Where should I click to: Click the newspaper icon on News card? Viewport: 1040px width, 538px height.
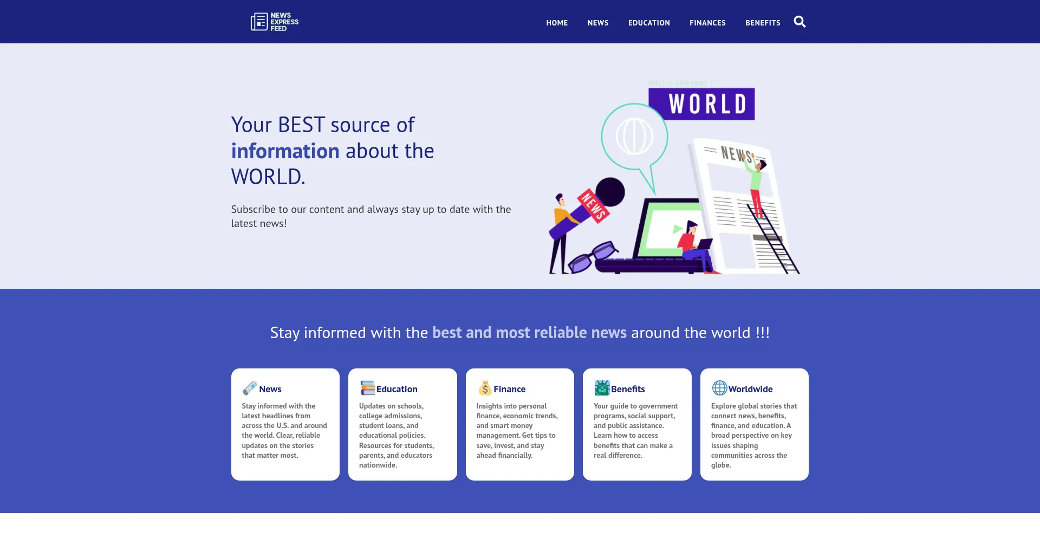pyautogui.click(x=250, y=388)
